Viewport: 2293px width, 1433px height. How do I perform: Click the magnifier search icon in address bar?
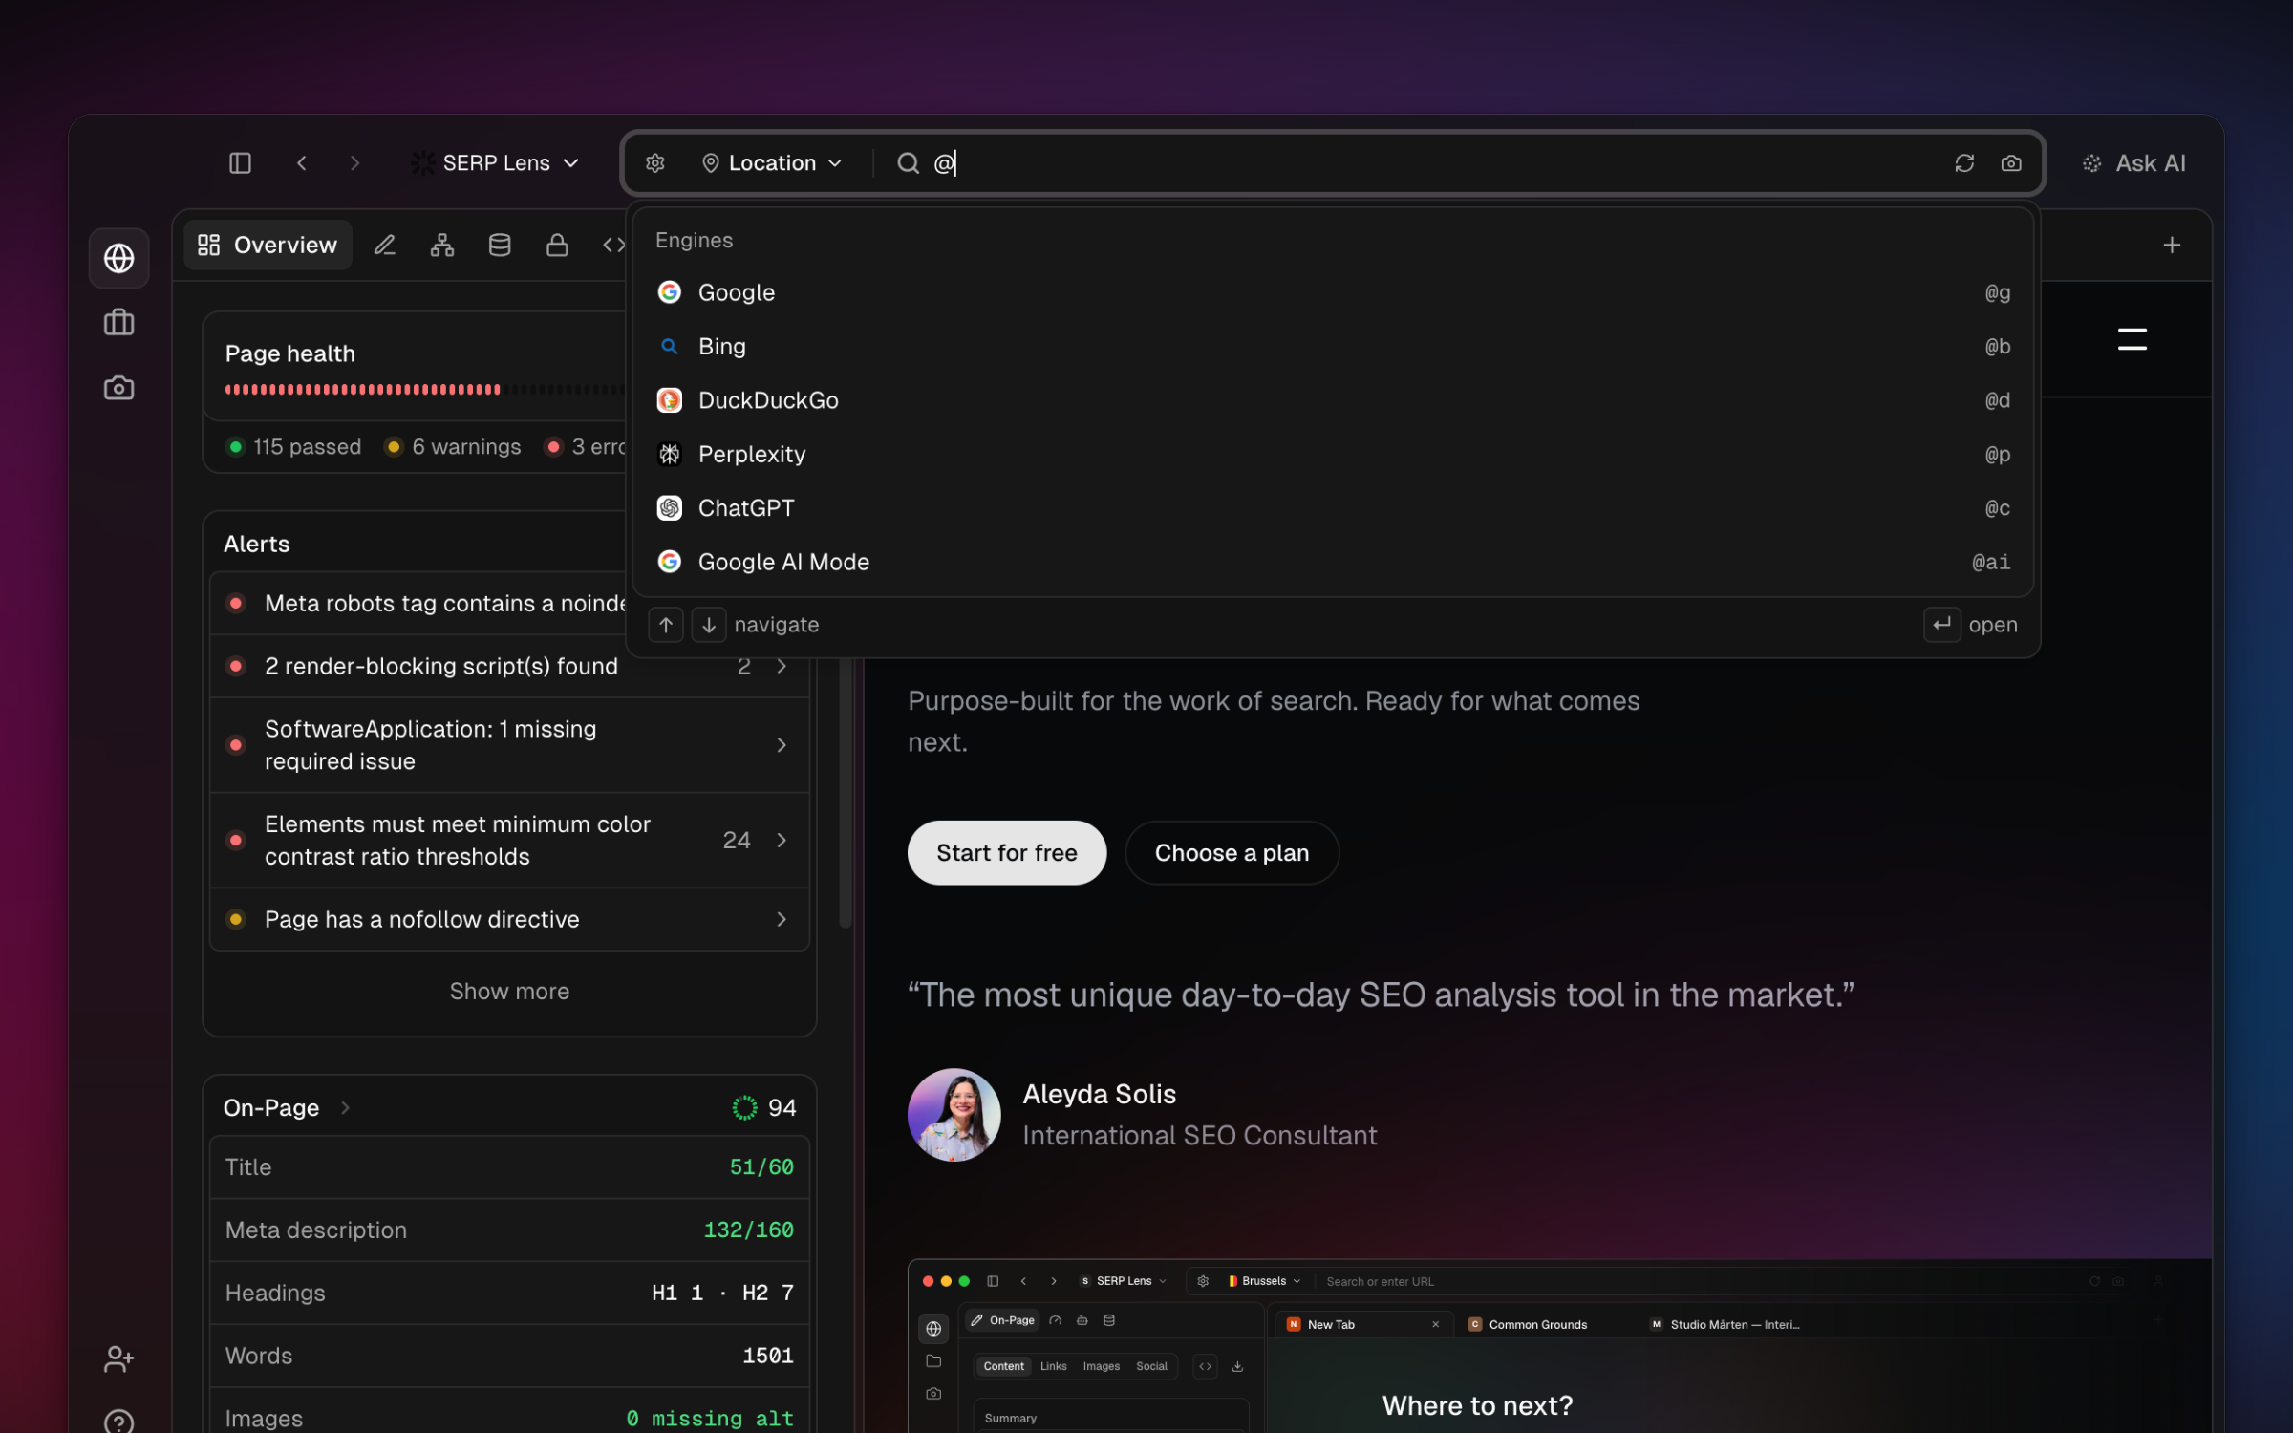pos(908,163)
